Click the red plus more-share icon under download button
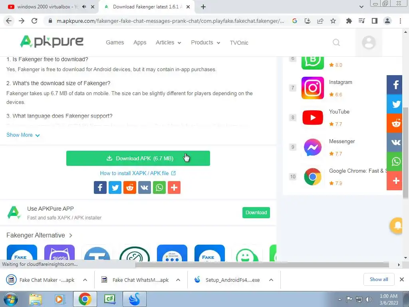This screenshot has height=307, width=409. [174, 187]
